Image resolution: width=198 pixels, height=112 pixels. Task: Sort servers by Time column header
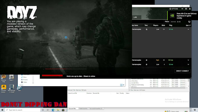[x=146, y=25]
